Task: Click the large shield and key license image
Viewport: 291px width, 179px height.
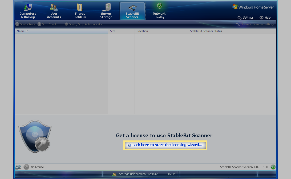Action: point(35,136)
